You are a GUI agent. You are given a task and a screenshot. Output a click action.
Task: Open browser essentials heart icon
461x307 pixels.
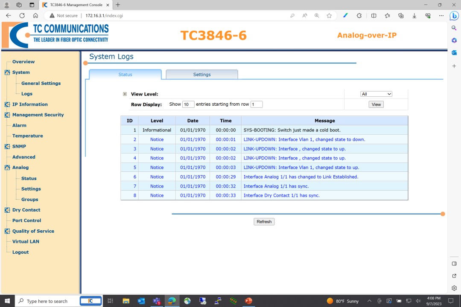[x=428, y=16]
